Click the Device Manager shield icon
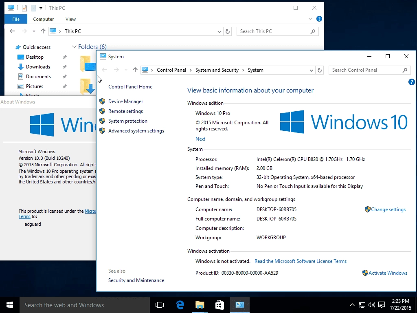Viewport: 417px width, 313px height. pos(102,101)
